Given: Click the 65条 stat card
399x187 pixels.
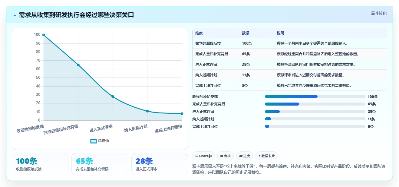Looking at the screenshot, I should (100, 164).
